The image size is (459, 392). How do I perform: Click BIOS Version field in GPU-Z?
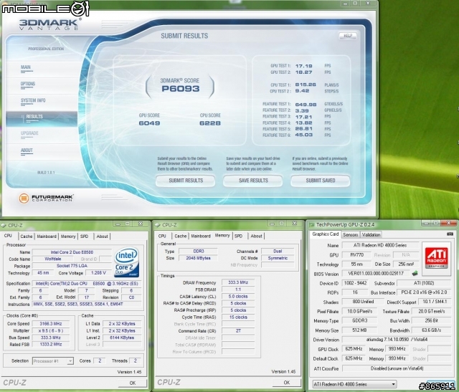(x=376, y=274)
